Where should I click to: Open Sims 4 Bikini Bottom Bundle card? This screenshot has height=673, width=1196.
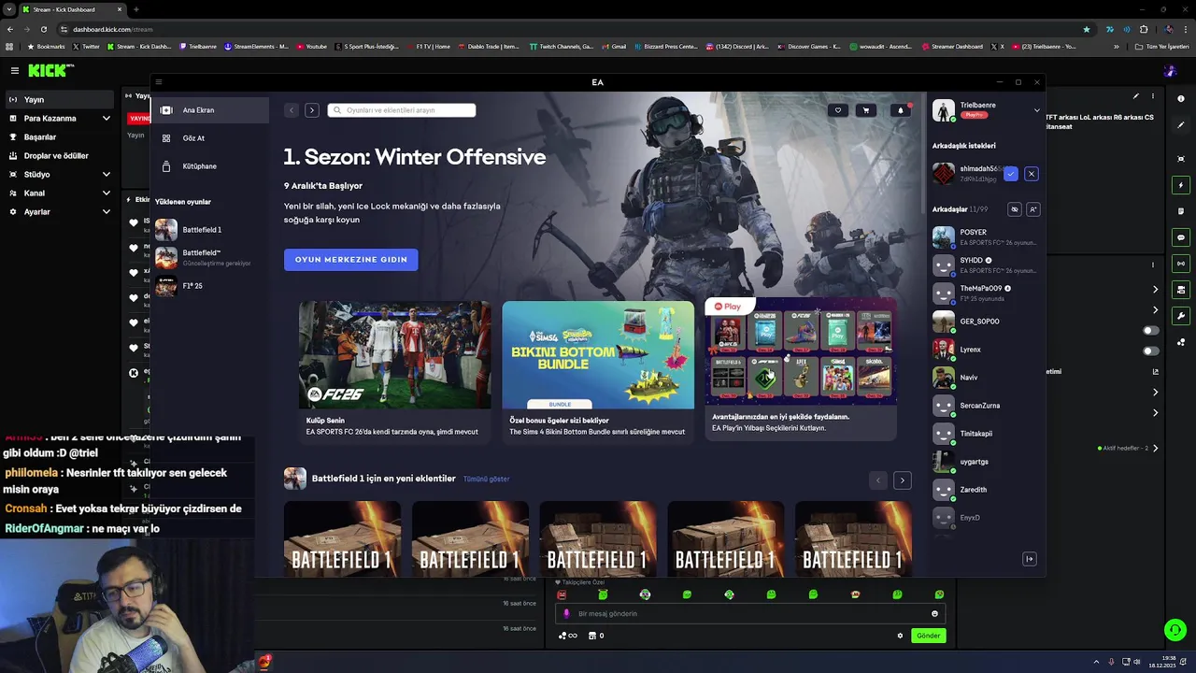[598, 371]
